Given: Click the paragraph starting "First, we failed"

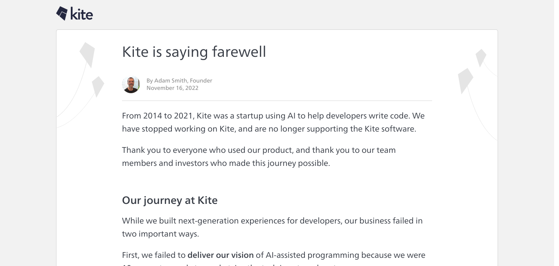Looking at the screenshot, I should pos(273,258).
